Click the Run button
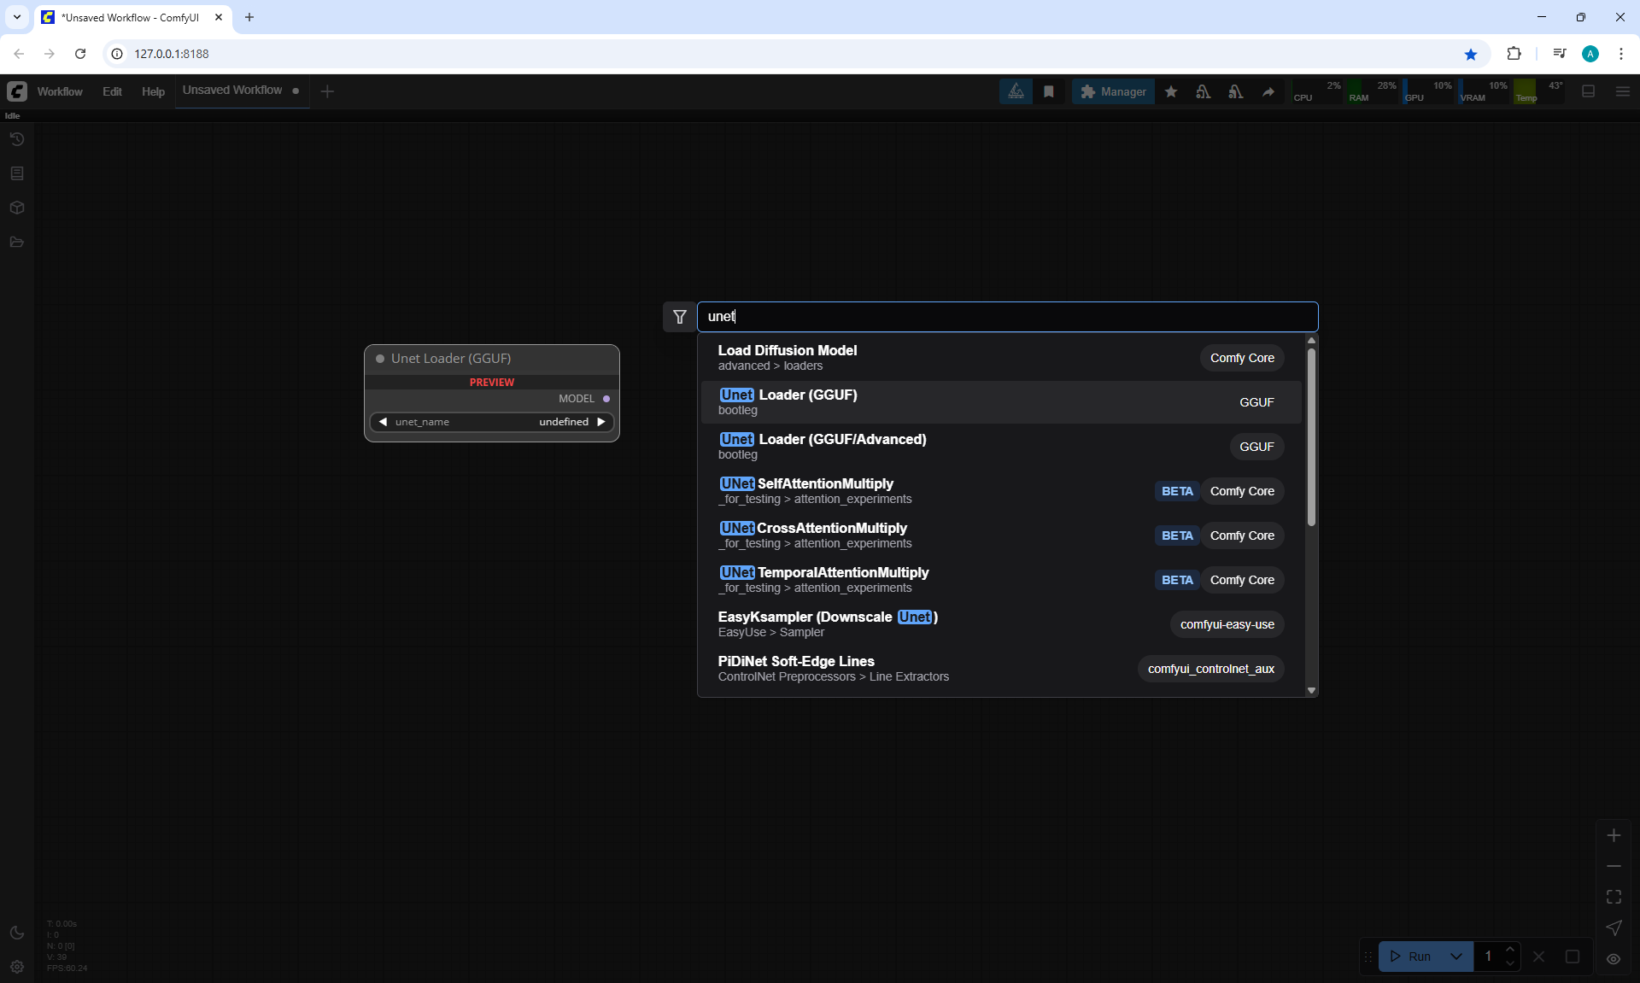 coord(1410,957)
